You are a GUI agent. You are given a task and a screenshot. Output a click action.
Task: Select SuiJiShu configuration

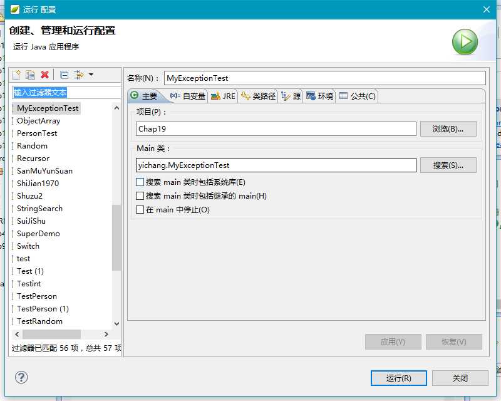(31, 221)
